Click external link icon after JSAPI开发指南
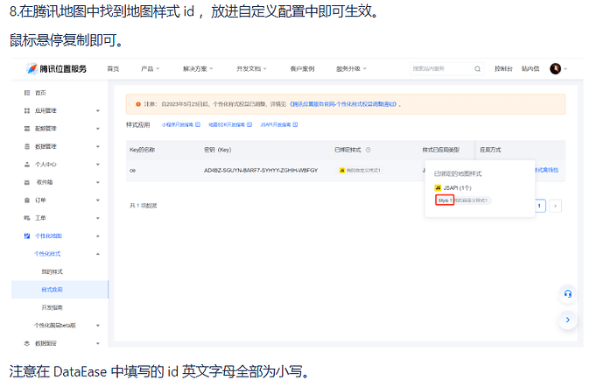 pyautogui.click(x=296, y=124)
